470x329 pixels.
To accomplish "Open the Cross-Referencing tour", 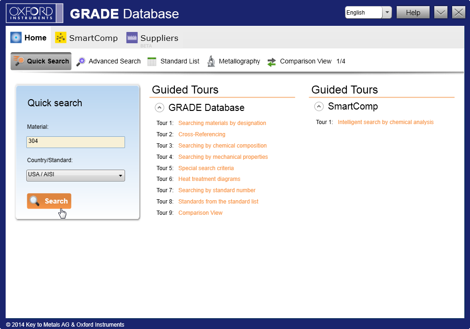I will coord(202,134).
